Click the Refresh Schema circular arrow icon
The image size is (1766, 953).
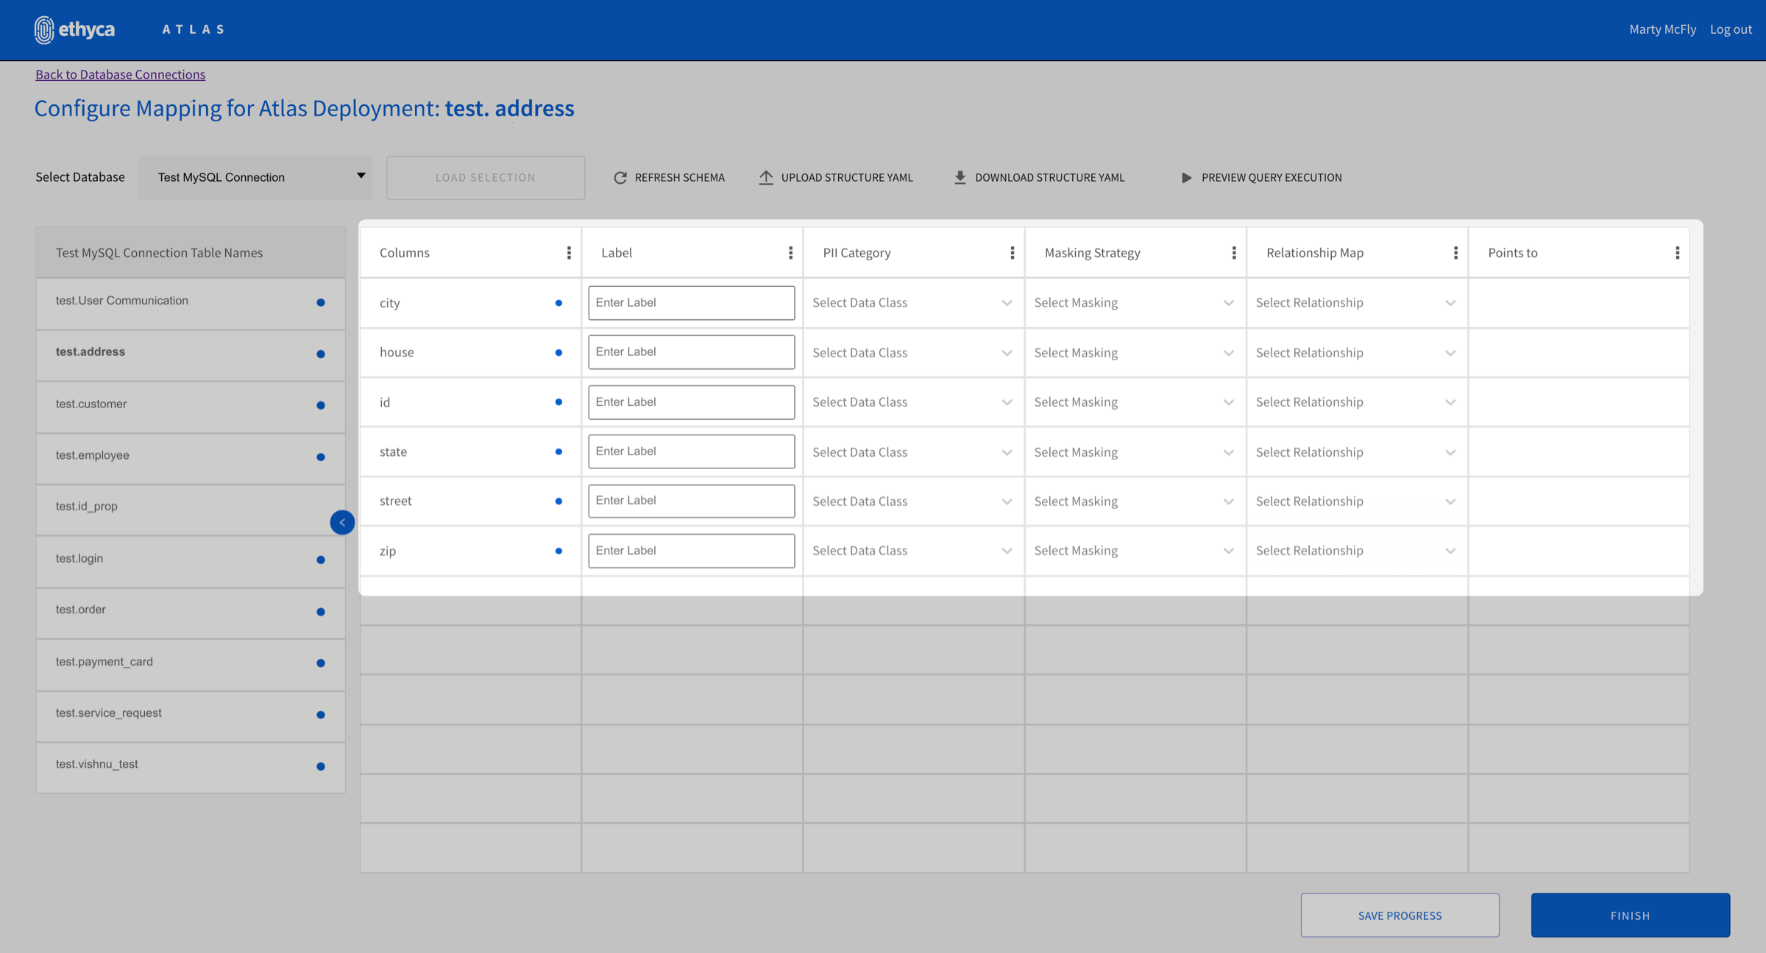click(620, 177)
